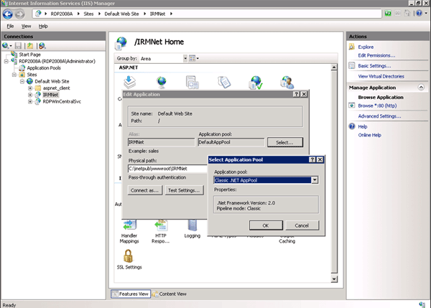Click the ASP.NET icon showing stacked windows
Screen dimensions: 431x308
click(192, 83)
